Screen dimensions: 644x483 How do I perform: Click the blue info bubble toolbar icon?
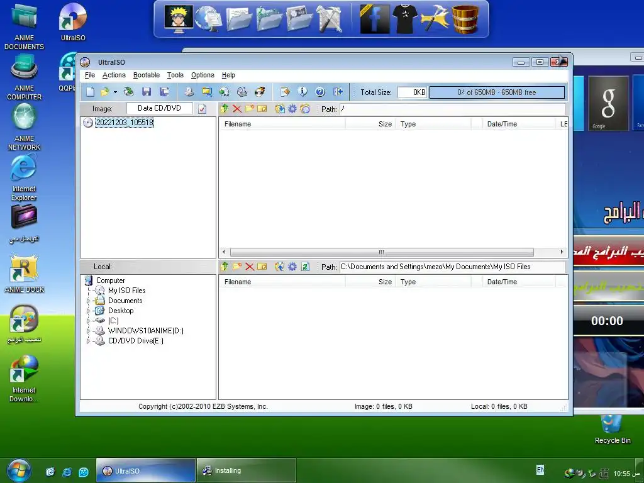pyautogui.click(x=303, y=92)
